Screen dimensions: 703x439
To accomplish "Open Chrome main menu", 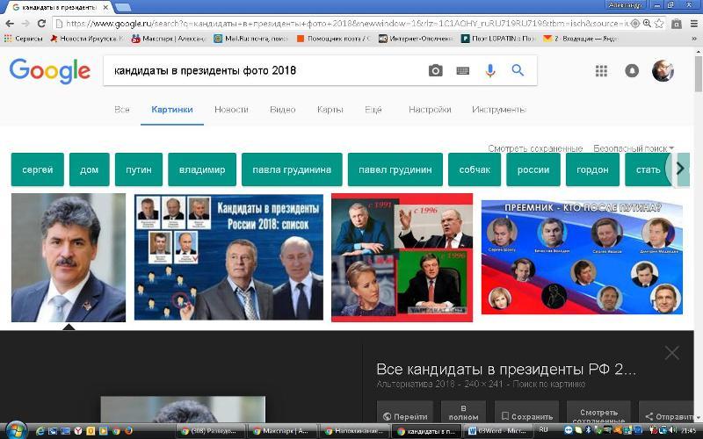I will (x=693, y=24).
